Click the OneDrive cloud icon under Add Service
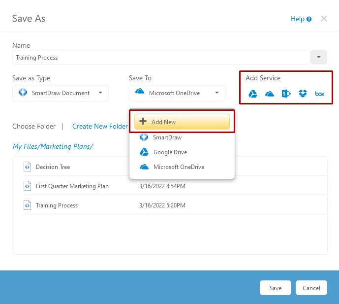 click(270, 94)
